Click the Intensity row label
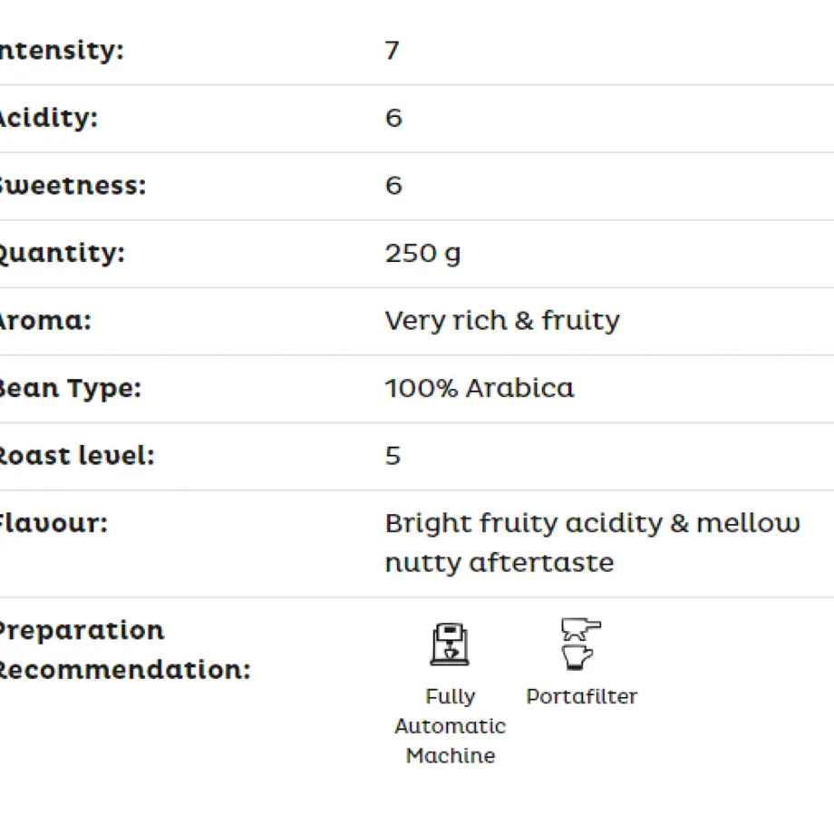This screenshot has height=834, width=834. click(x=62, y=51)
